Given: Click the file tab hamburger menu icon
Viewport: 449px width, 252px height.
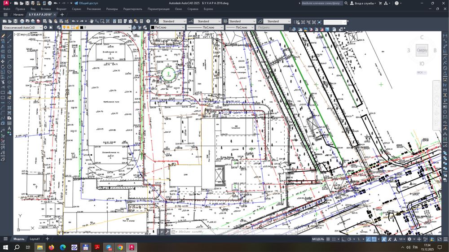Looking at the screenshot, I should tap(5, 15).
